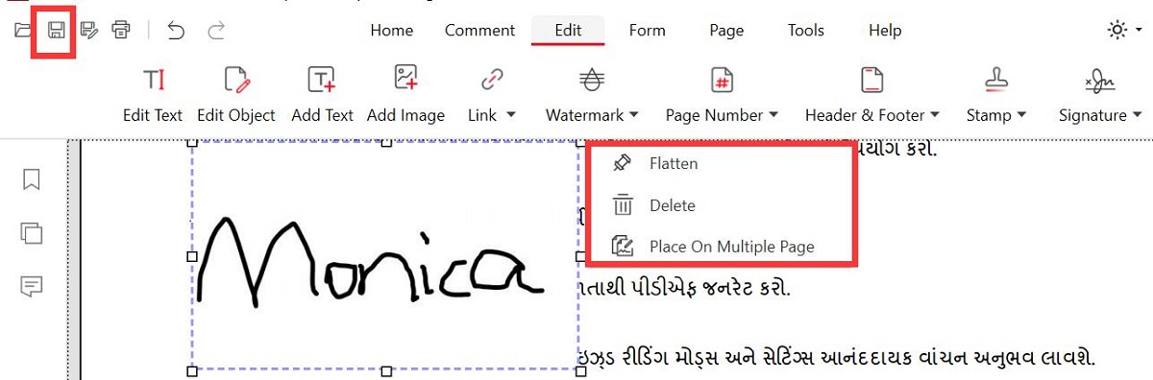1153x380 pixels.
Task: Open the comments sidebar panel
Action: (x=32, y=286)
